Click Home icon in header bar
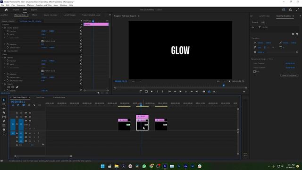 [x=6, y=9]
